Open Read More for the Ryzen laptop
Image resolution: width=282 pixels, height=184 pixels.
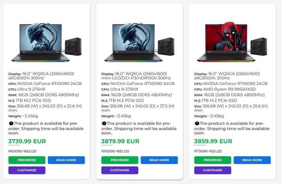pos(252,160)
